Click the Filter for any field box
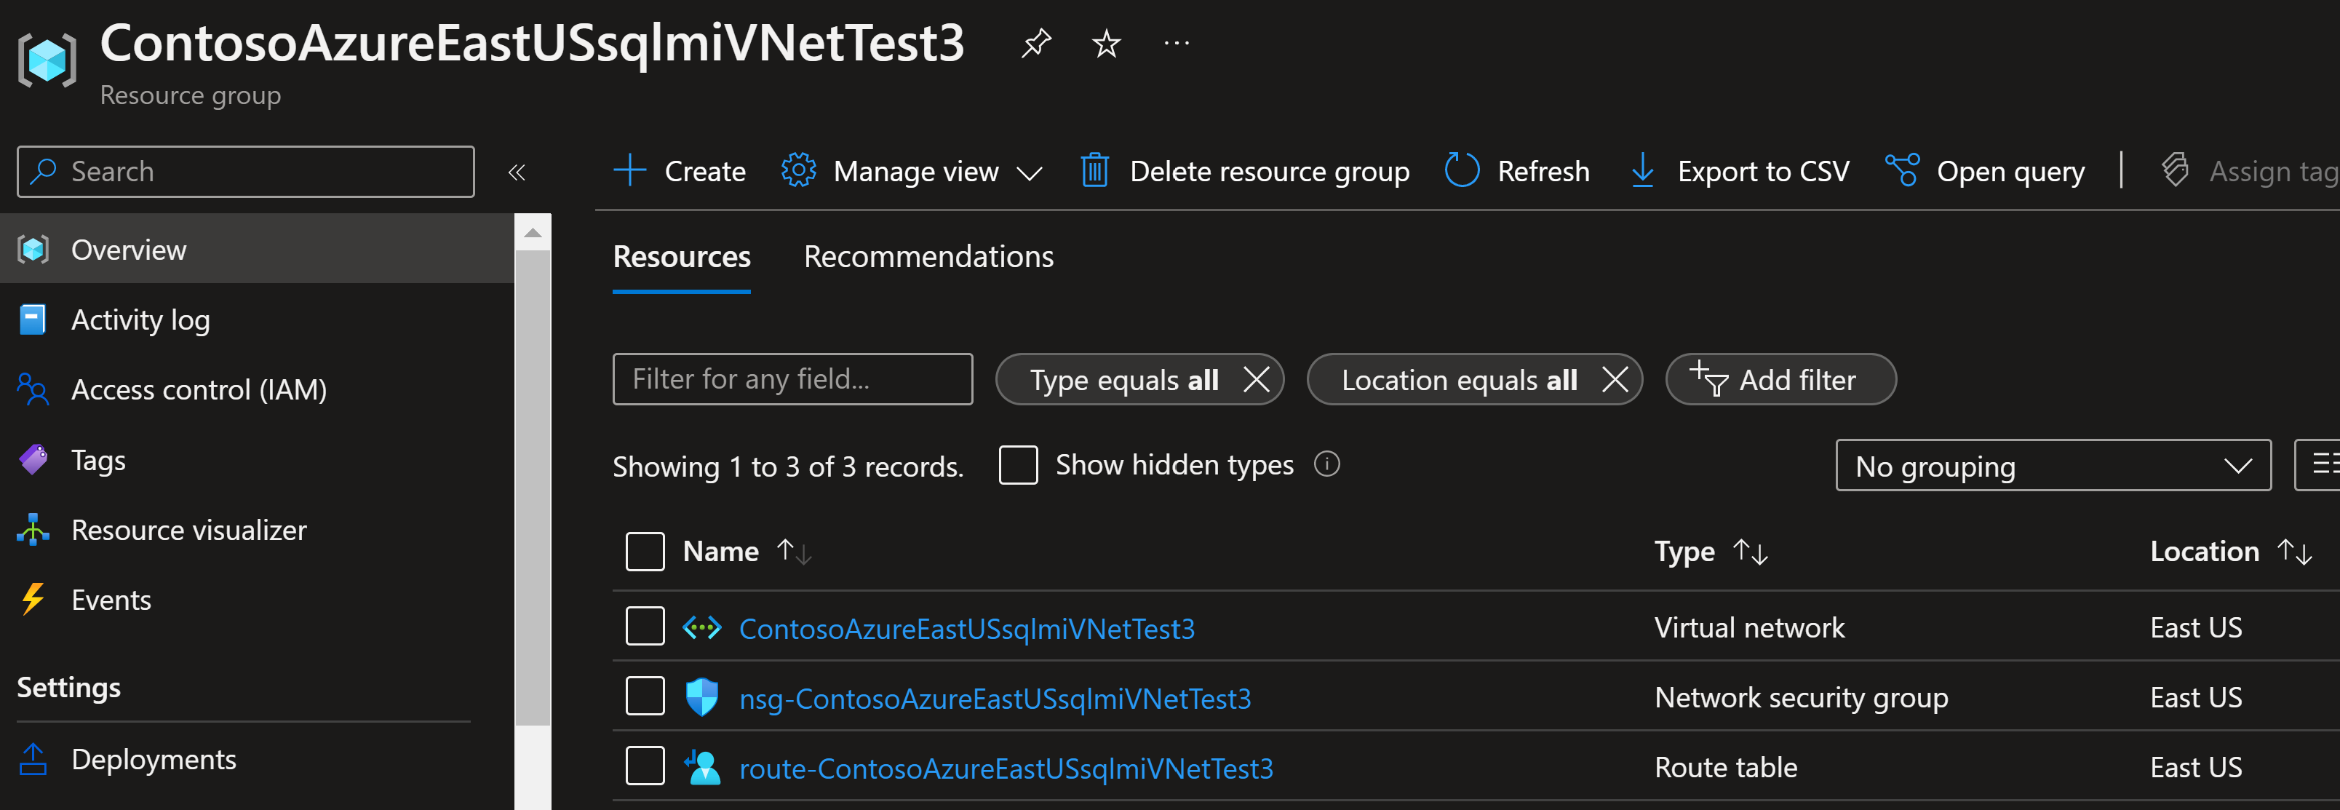Screen dimensions: 2340x810 pyautogui.click(x=792, y=380)
